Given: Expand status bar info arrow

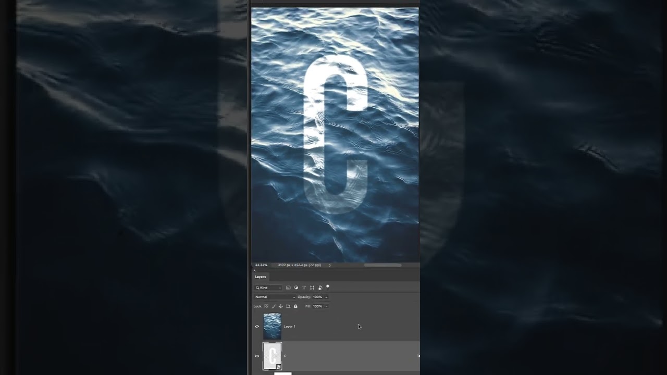Looking at the screenshot, I should pos(330,265).
